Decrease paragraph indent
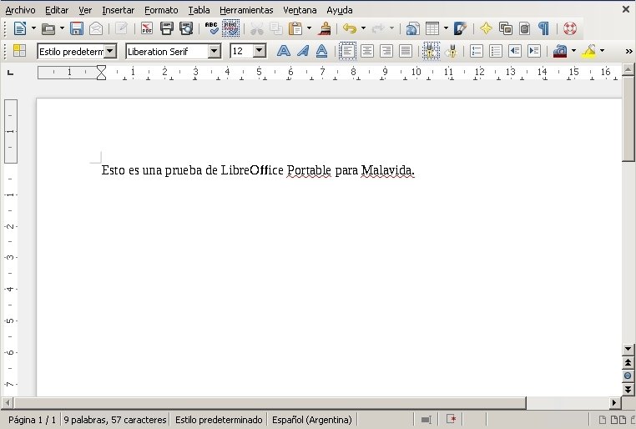The width and height of the screenshot is (636, 429). click(x=515, y=51)
